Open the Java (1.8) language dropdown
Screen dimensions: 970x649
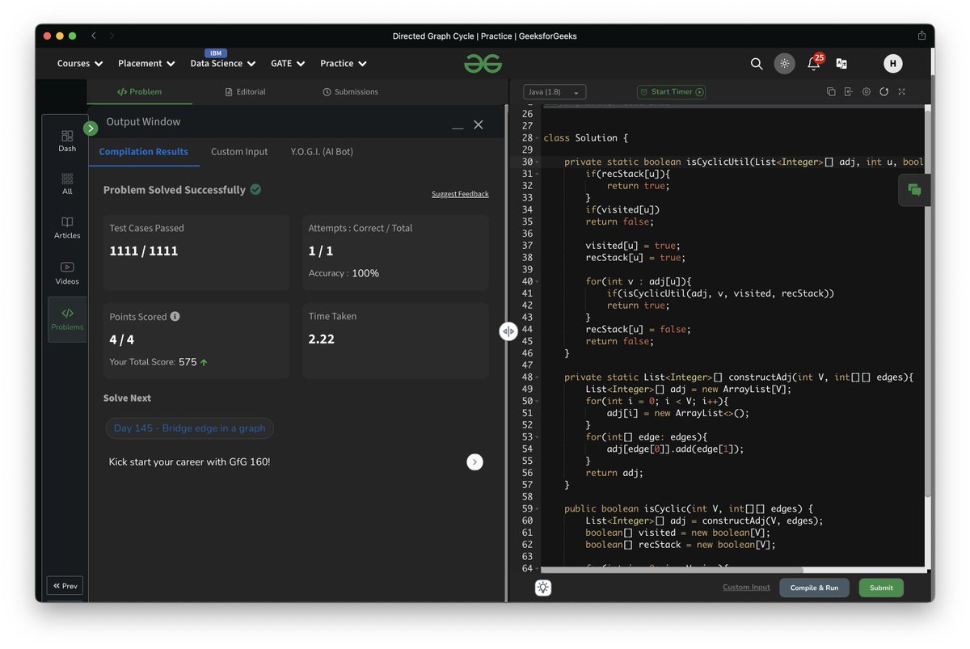click(555, 92)
